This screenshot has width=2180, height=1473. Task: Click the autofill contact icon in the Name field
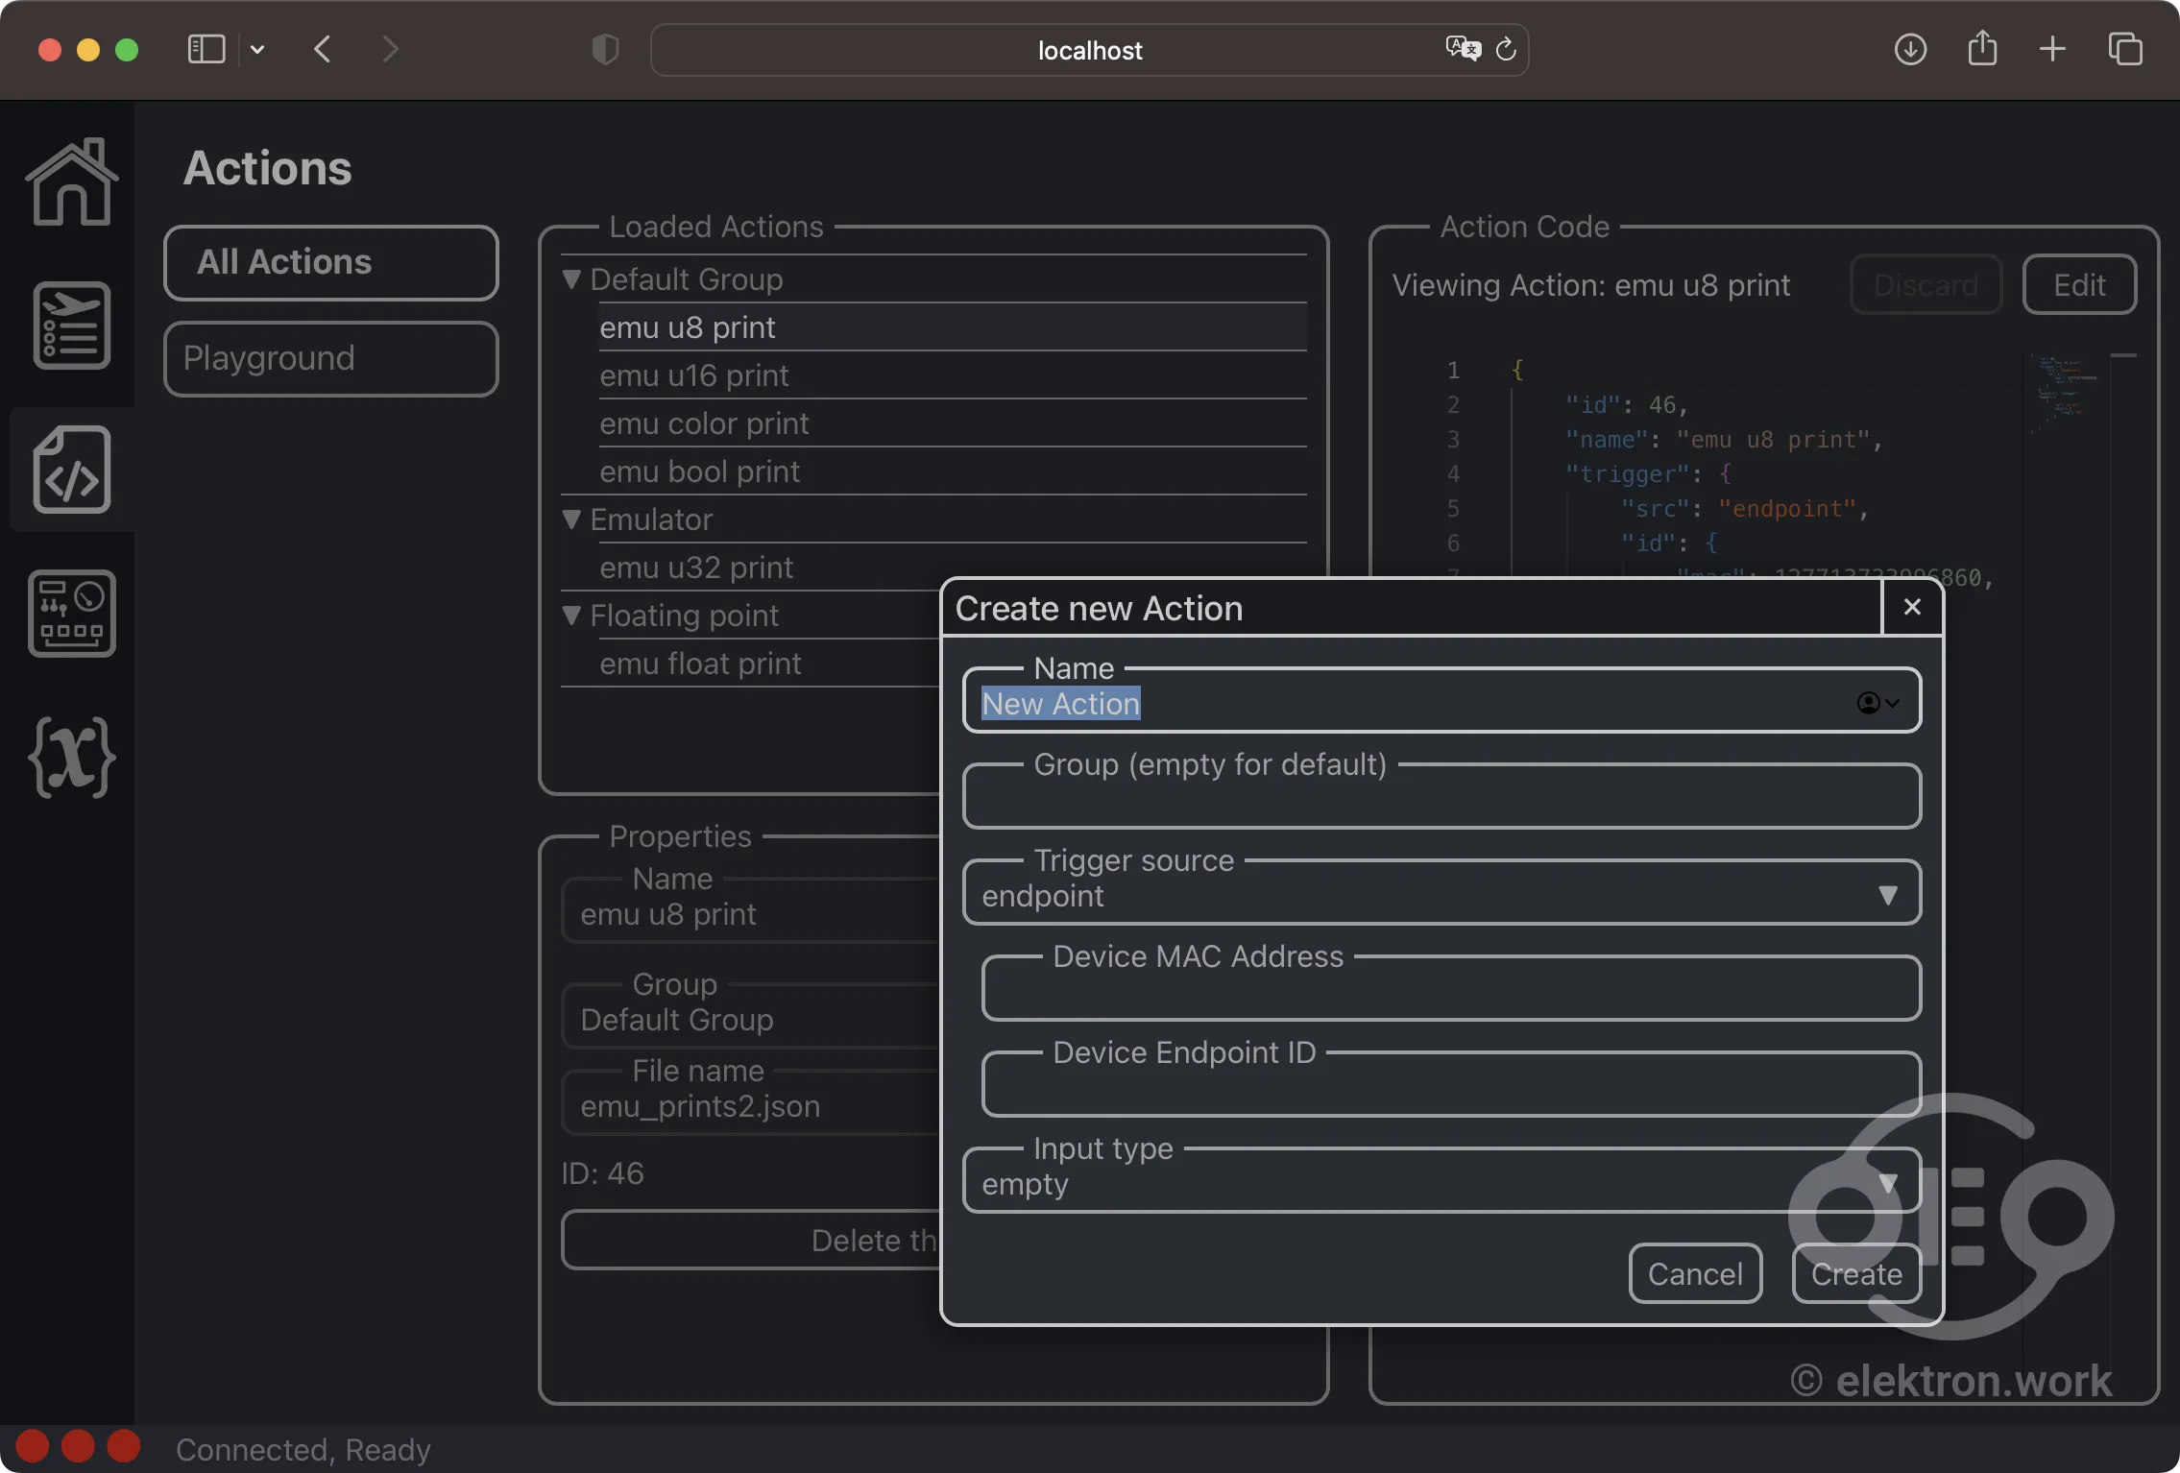[x=1877, y=703]
